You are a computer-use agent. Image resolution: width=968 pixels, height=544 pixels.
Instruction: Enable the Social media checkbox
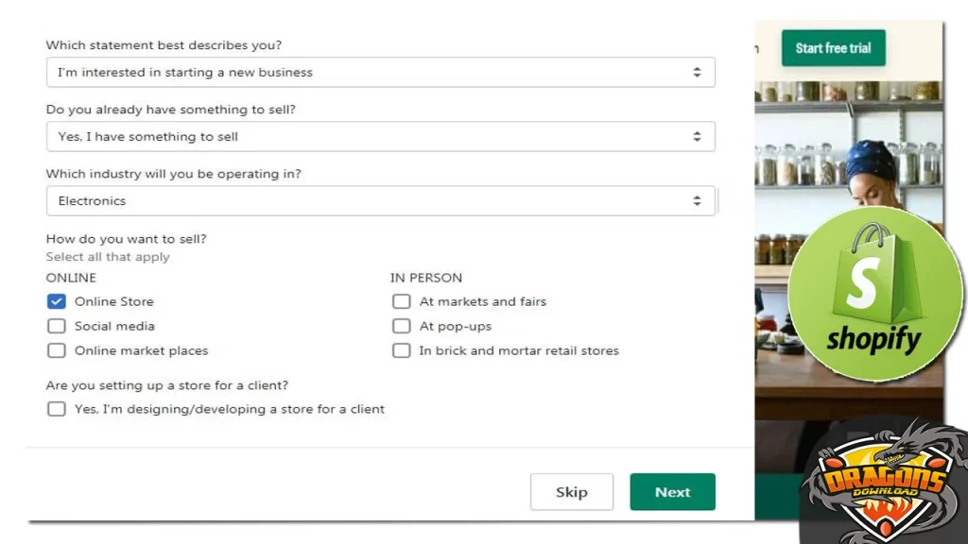(57, 326)
